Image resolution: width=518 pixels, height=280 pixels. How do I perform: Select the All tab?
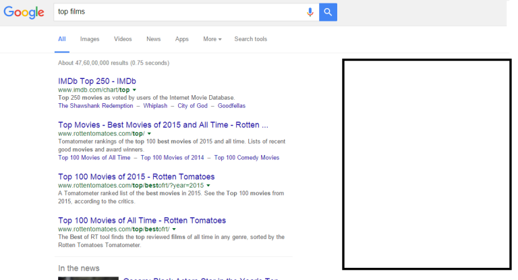point(62,39)
